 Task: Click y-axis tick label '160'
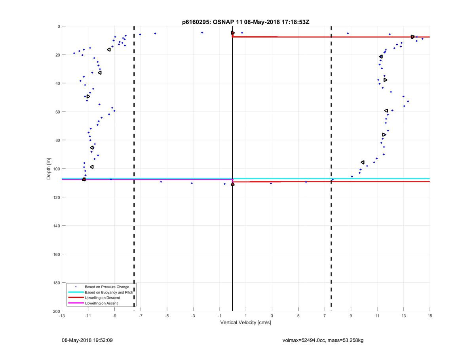pyautogui.click(x=56, y=254)
